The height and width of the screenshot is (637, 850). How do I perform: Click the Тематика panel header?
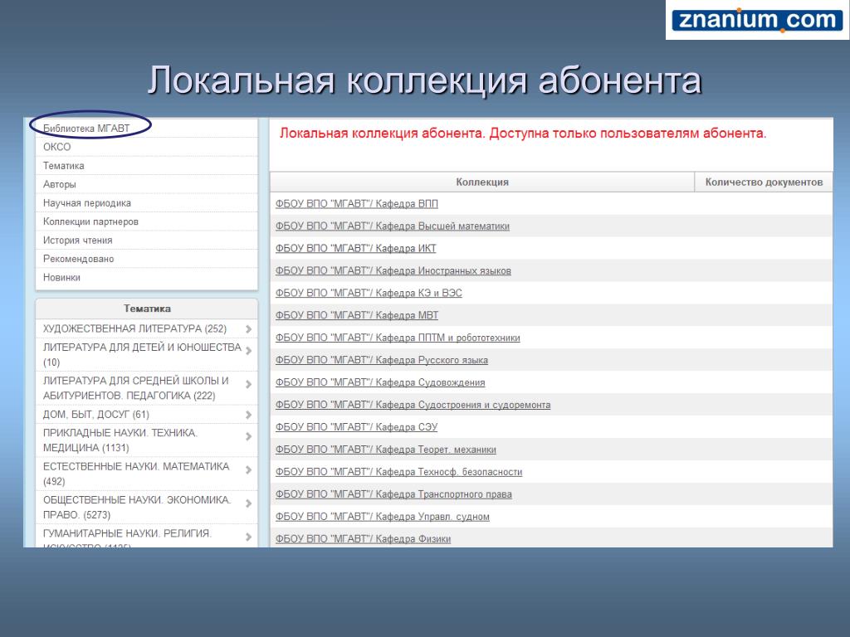tap(147, 309)
